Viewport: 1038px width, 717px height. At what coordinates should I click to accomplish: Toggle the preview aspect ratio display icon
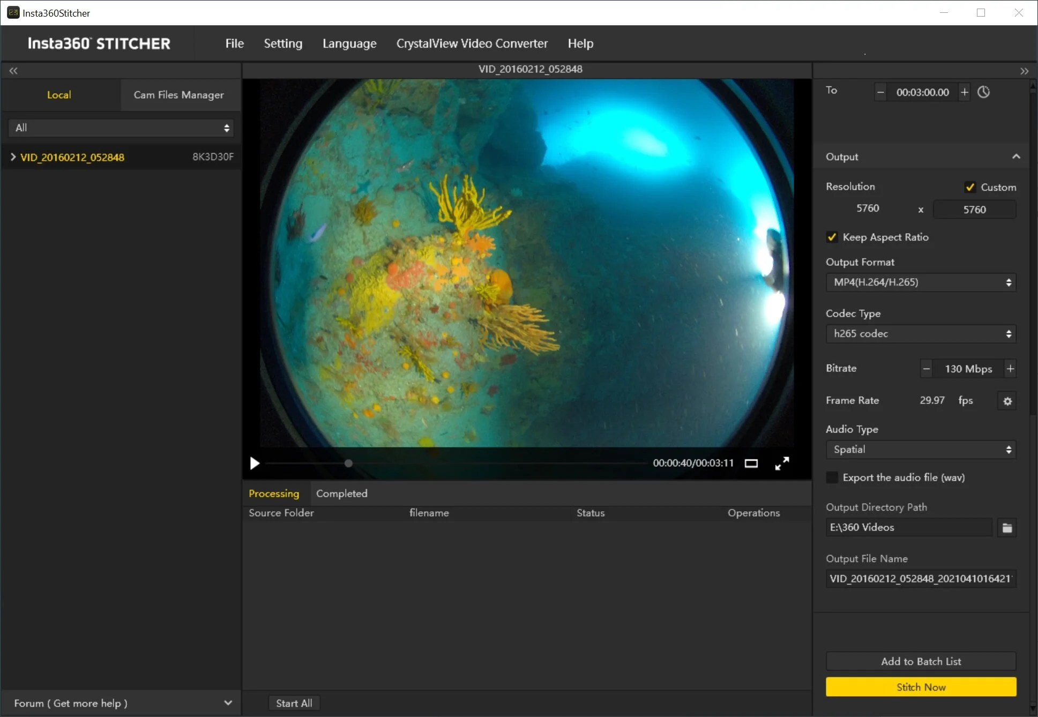pos(751,464)
